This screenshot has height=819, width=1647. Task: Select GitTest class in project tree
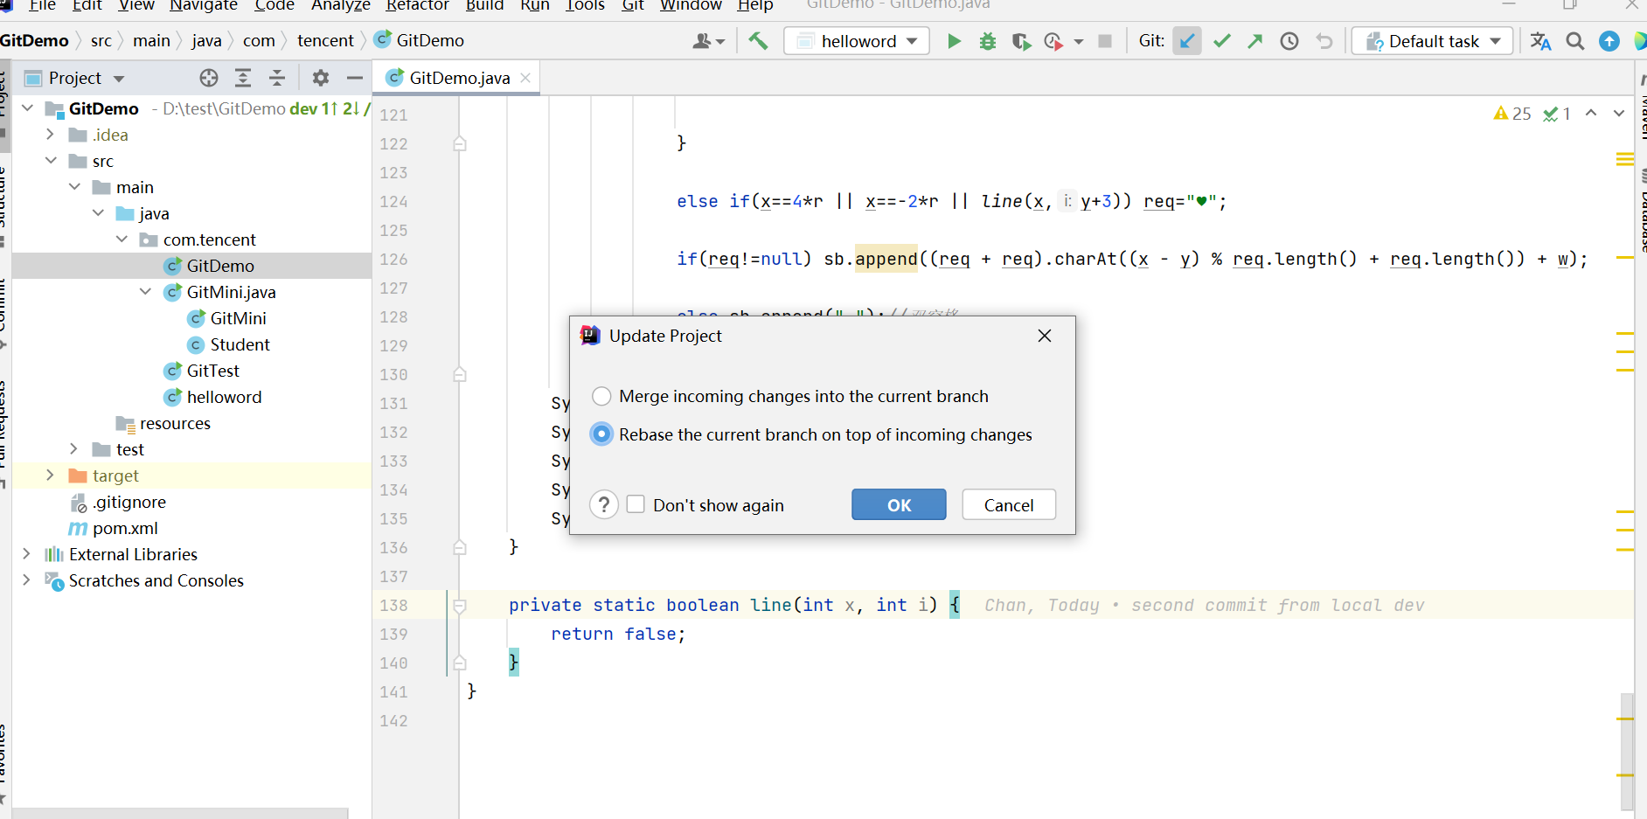212,371
